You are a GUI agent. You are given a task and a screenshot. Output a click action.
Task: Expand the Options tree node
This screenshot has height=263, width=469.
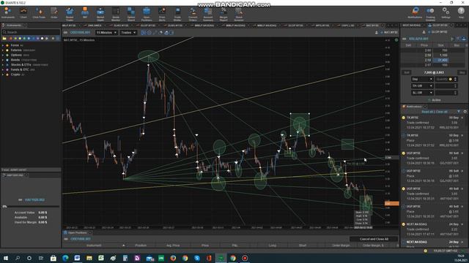[3, 55]
